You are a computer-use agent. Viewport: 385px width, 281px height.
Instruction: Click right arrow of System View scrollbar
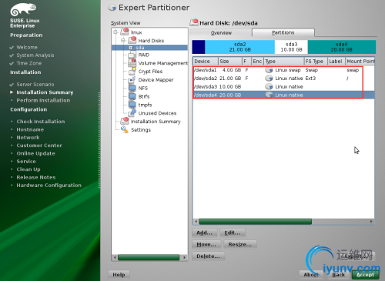(x=184, y=257)
